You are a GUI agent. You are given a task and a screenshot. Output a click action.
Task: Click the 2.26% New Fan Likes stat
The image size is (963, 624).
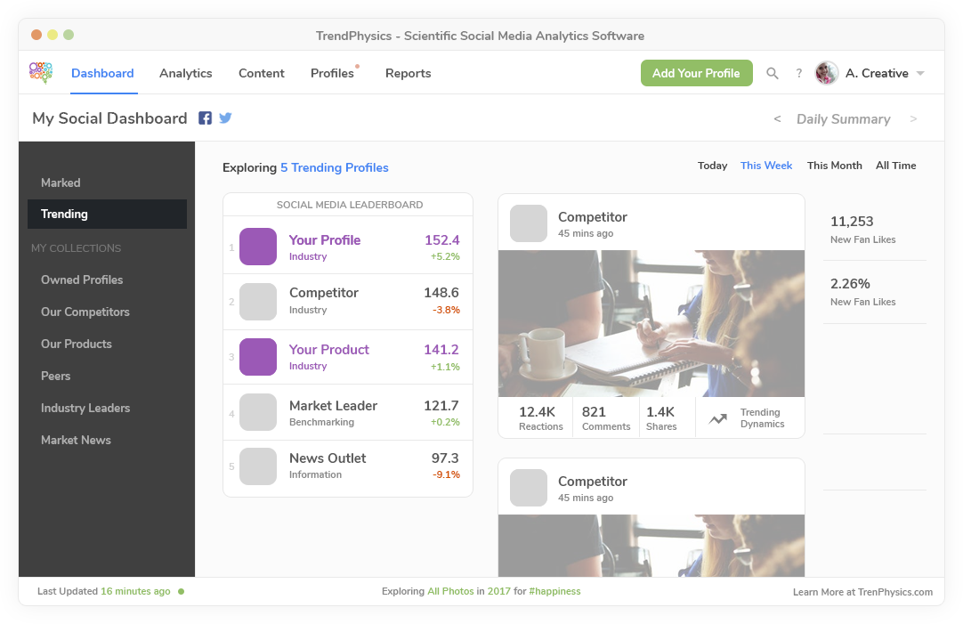coord(863,292)
